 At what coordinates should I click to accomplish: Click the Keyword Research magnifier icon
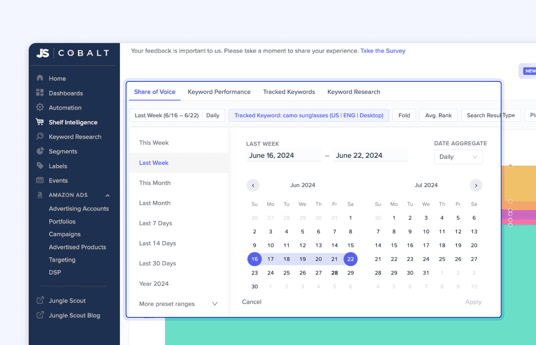click(x=40, y=136)
